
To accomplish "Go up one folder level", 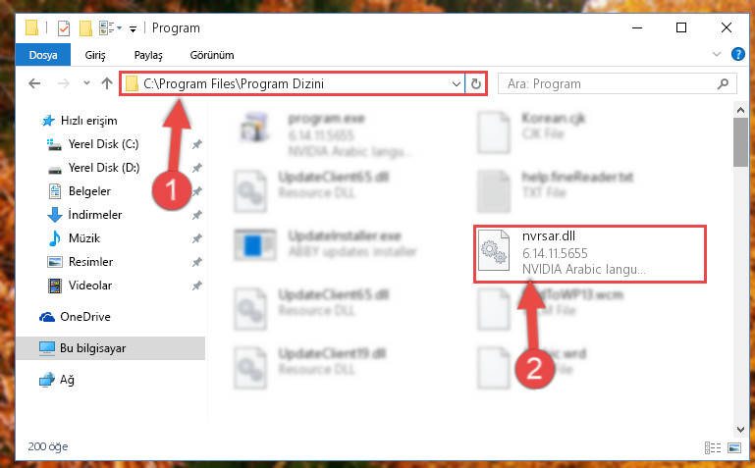I will click(x=107, y=83).
